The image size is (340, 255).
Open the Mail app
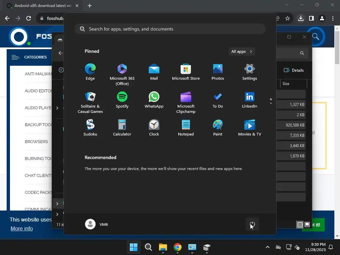pos(154,72)
